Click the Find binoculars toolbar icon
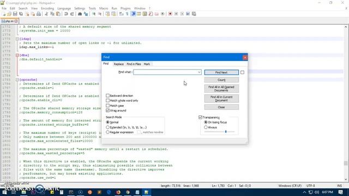The image size is (349, 196). (80, 14)
